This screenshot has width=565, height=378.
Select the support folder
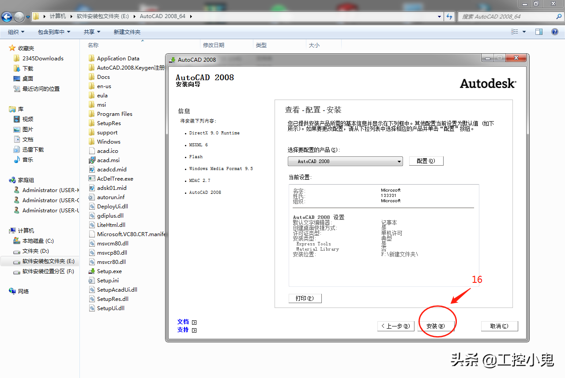(107, 133)
